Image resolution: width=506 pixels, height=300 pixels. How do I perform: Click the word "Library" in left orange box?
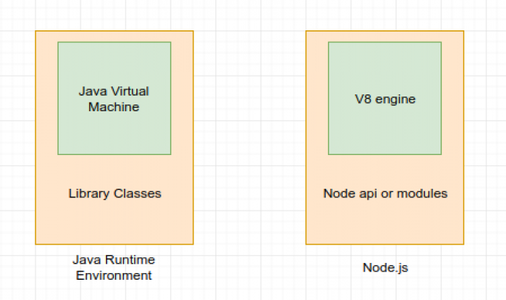click(x=88, y=193)
